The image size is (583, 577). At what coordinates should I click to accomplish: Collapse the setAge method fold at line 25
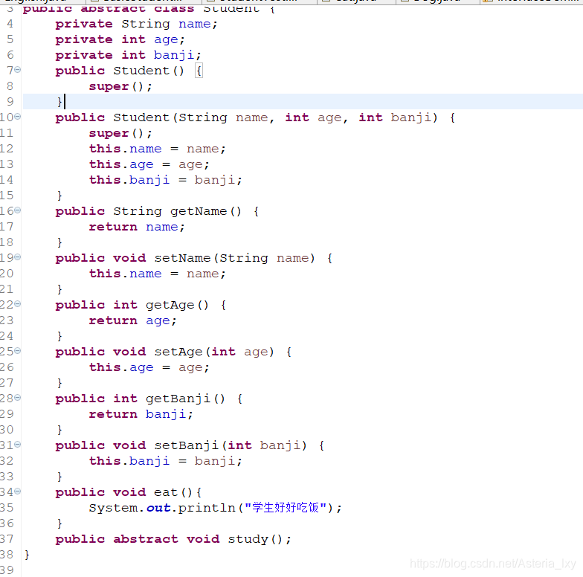(x=18, y=351)
